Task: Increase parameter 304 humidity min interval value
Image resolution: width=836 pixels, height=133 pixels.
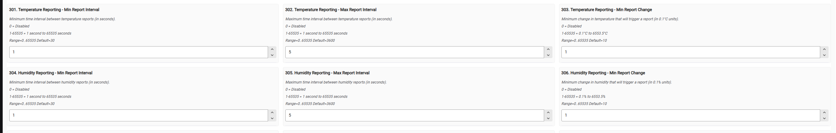Action: point(272,112)
